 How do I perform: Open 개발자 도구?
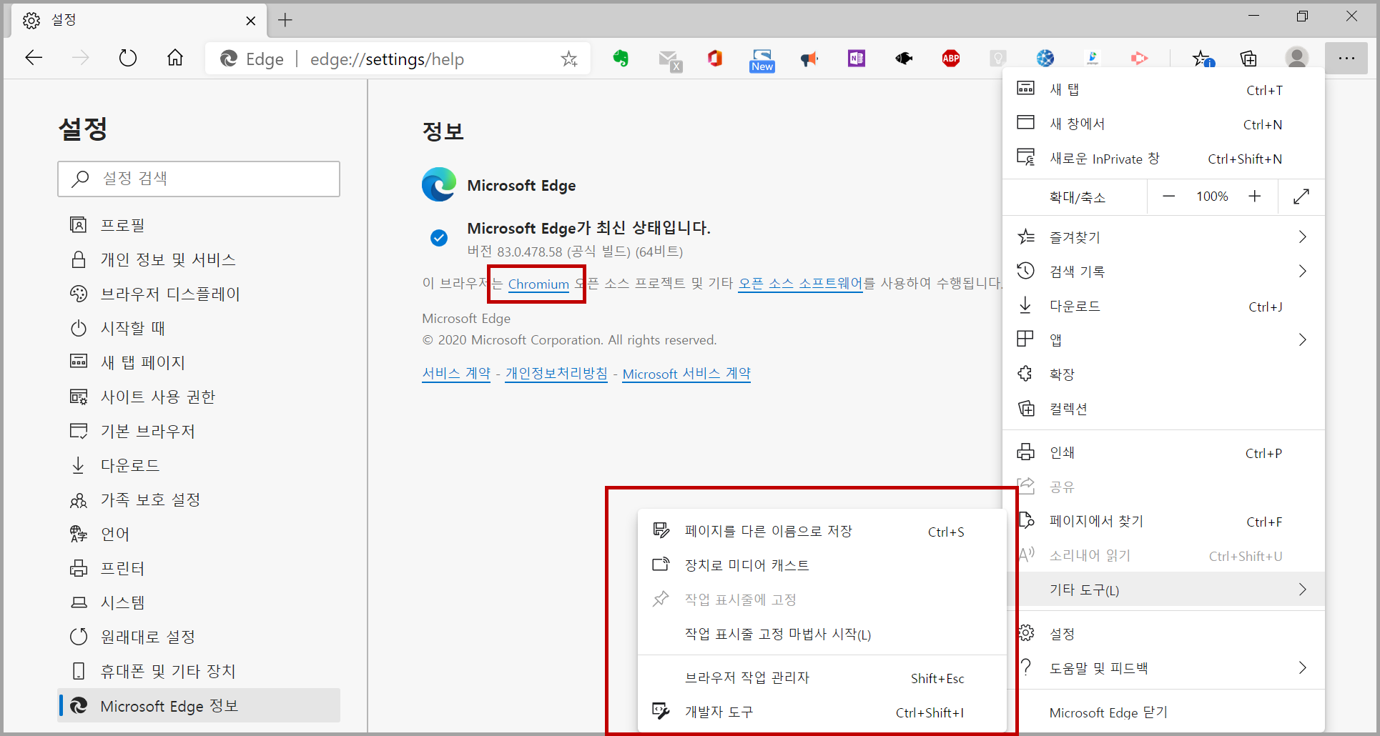coord(822,712)
